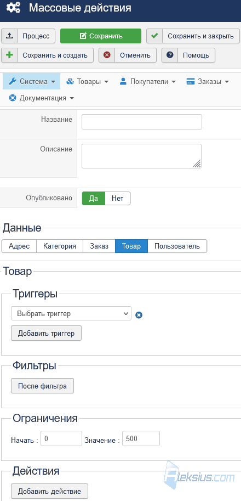241x501 pixels.
Task: Click the Триггеры section heading
Action: 35,294
